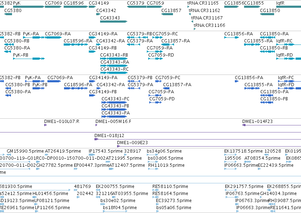Open the IqfR-PD protein label
301x213 pixels.
[x=286, y=85]
